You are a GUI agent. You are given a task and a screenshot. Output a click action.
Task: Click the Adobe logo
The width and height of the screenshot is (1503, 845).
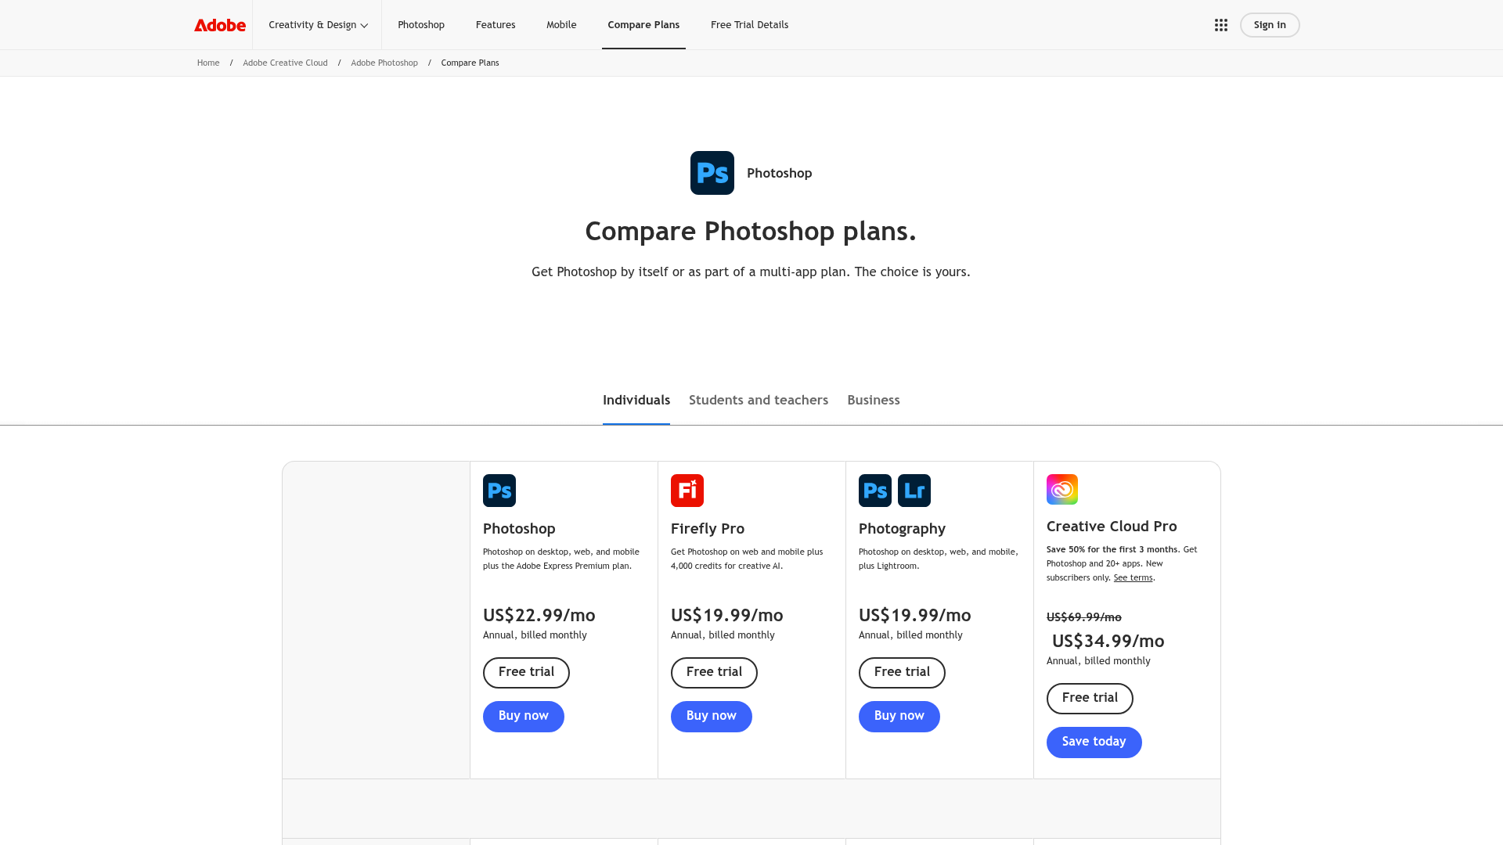[220, 25]
